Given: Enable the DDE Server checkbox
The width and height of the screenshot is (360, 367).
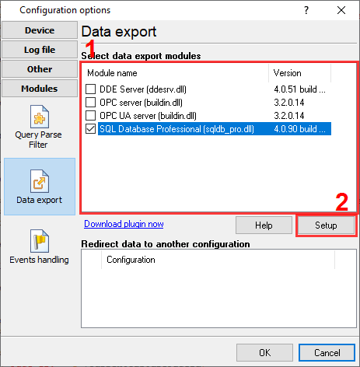Looking at the screenshot, I should [90, 89].
